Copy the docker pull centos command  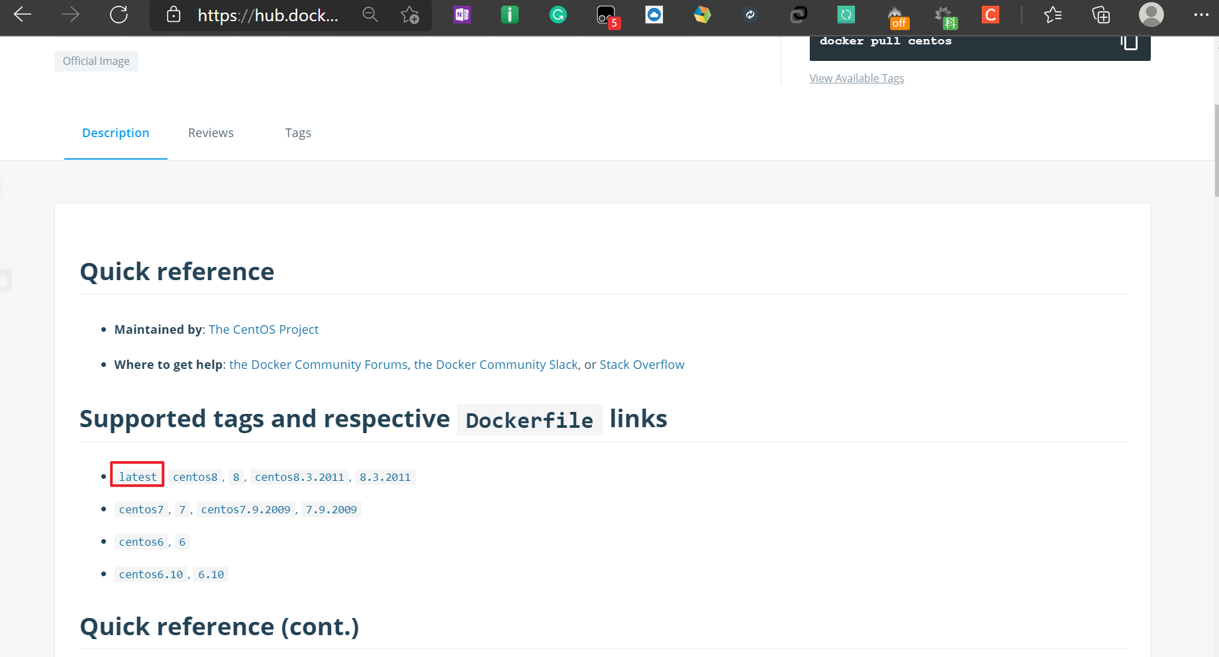(x=1129, y=42)
